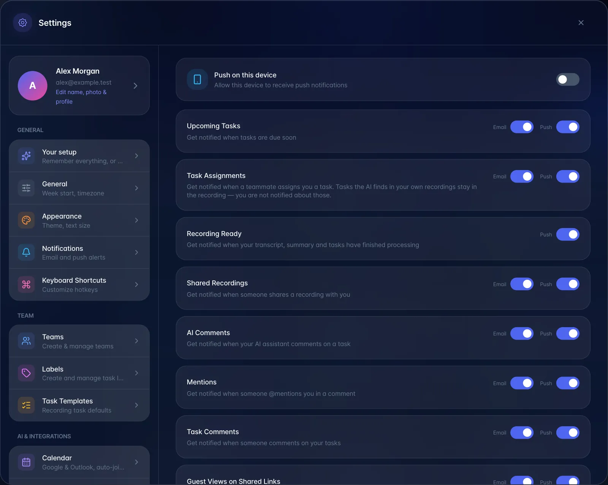Click the General sliders icon
Viewport: 608px width, 485px height.
(26, 188)
